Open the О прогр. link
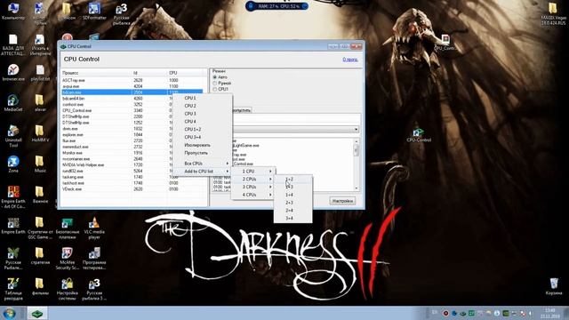569x320 pixels. 350,60
